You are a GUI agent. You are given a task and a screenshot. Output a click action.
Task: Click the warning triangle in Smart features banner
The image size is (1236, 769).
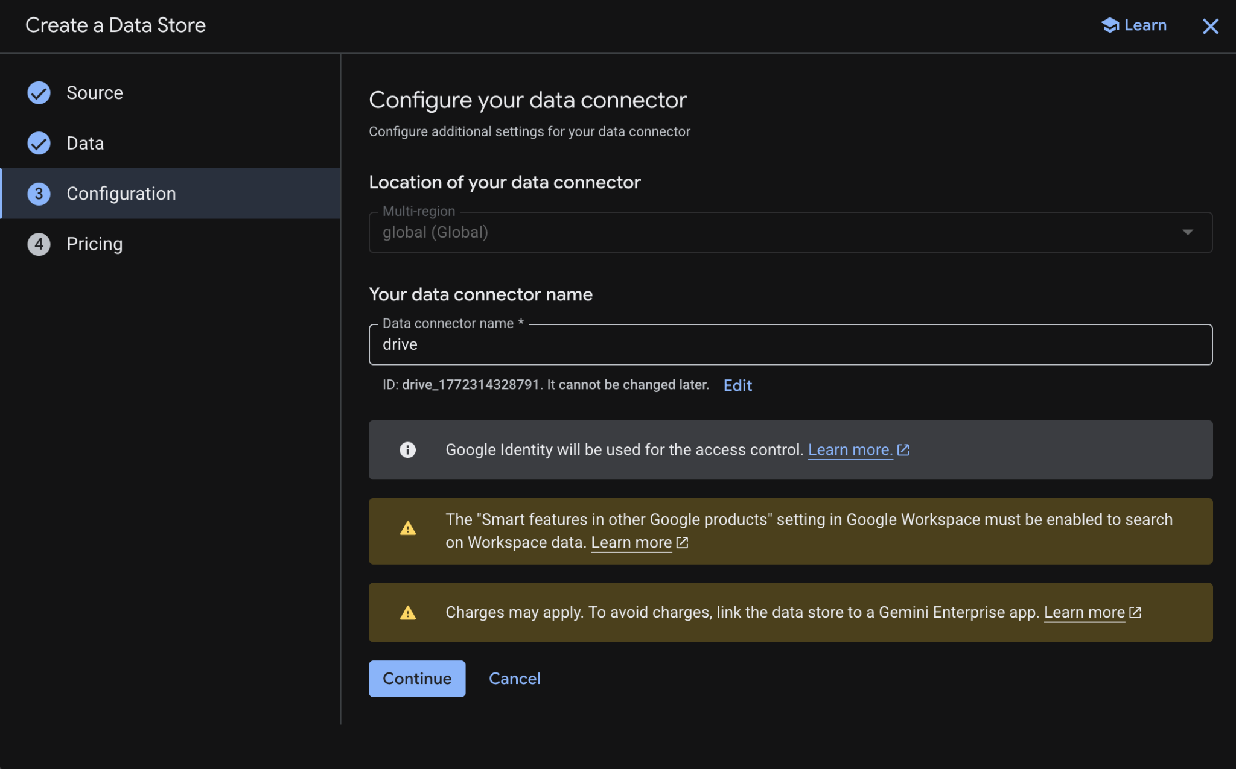(x=408, y=529)
